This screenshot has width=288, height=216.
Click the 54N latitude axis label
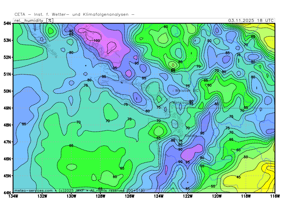point(7,23)
